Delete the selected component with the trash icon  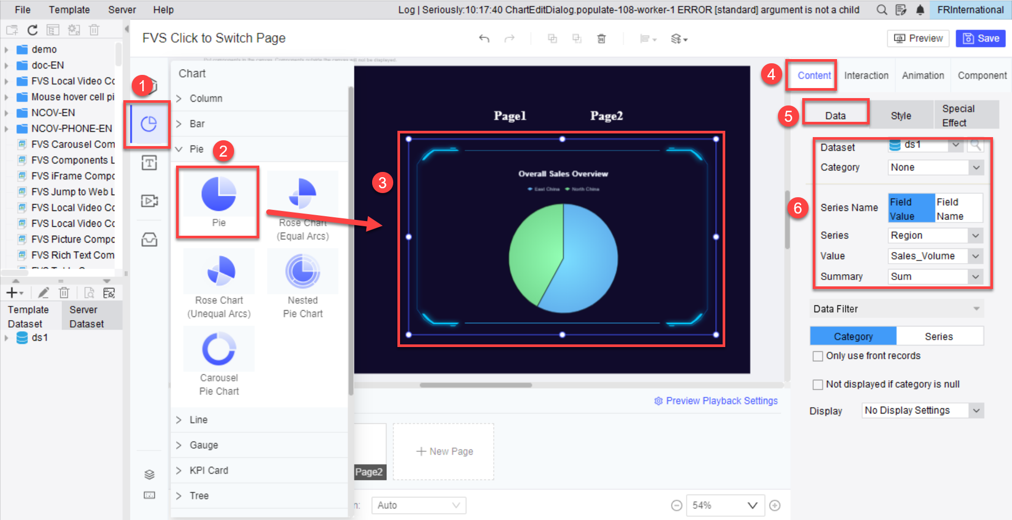click(x=601, y=38)
